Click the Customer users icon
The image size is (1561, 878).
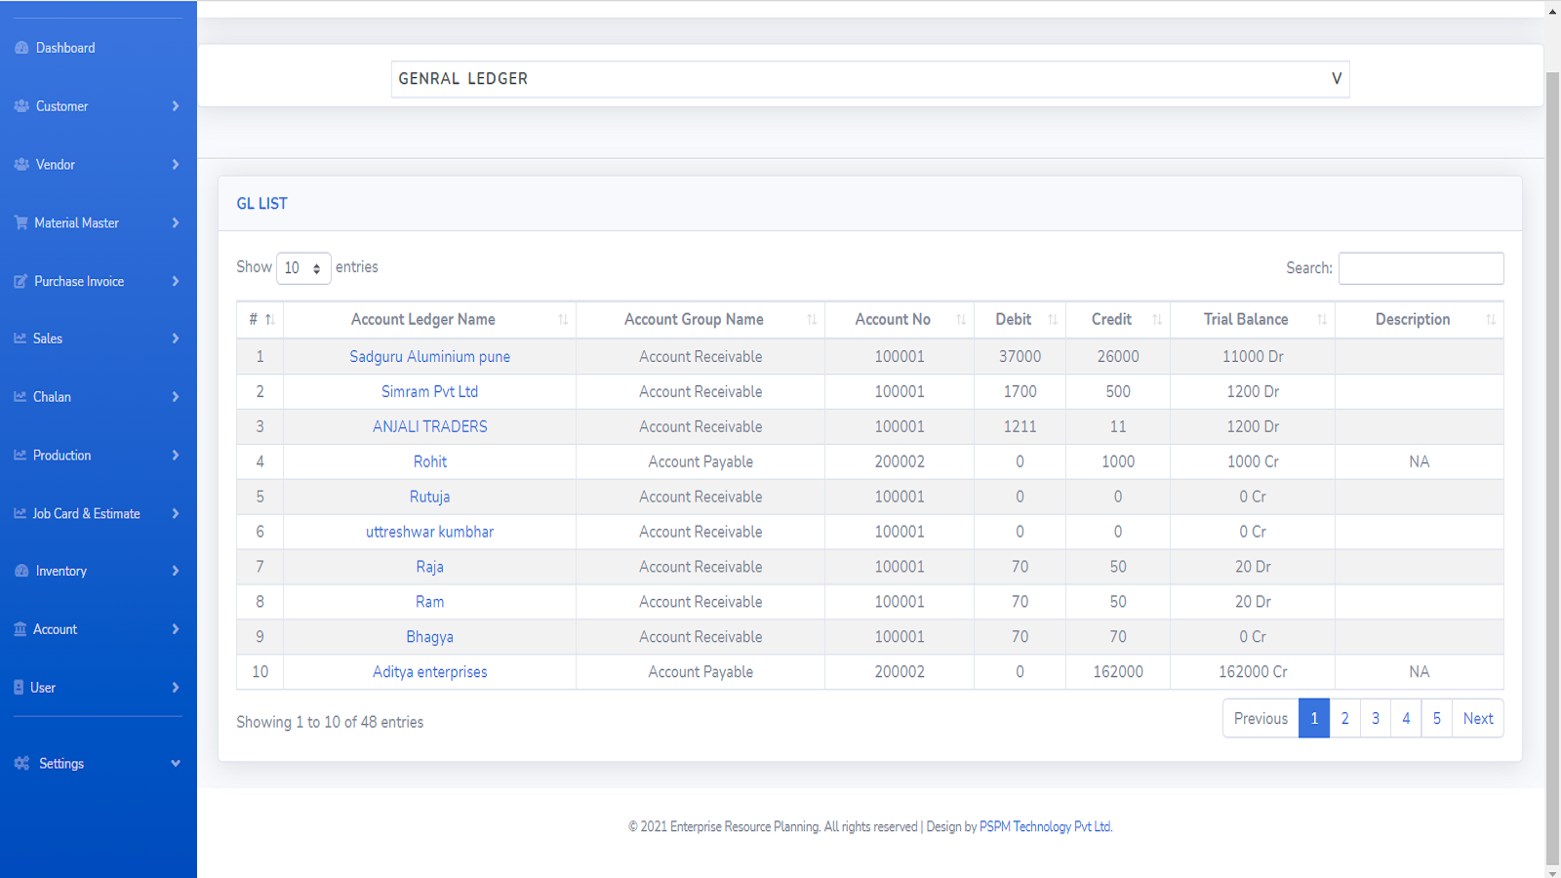click(21, 106)
